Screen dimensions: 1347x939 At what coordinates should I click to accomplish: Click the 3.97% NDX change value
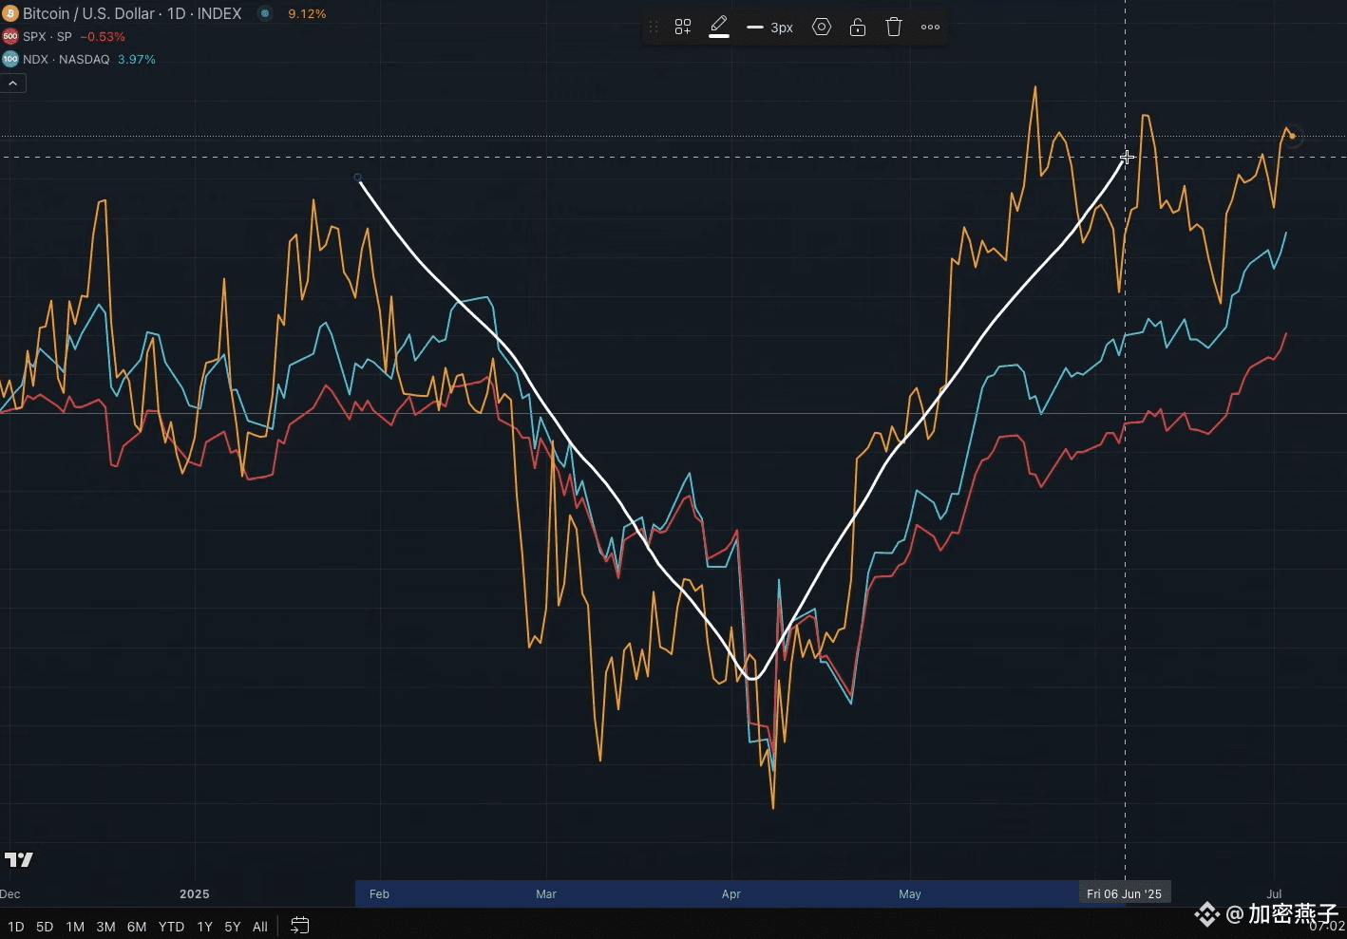pos(137,60)
